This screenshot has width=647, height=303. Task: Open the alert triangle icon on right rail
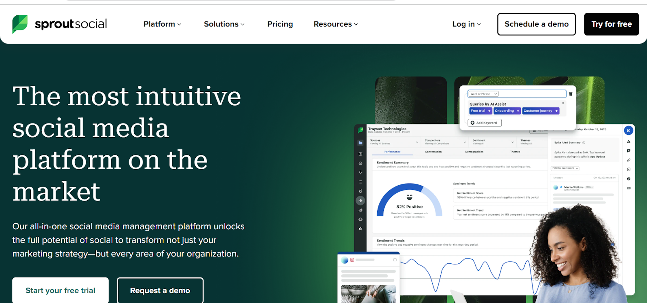pos(628,142)
